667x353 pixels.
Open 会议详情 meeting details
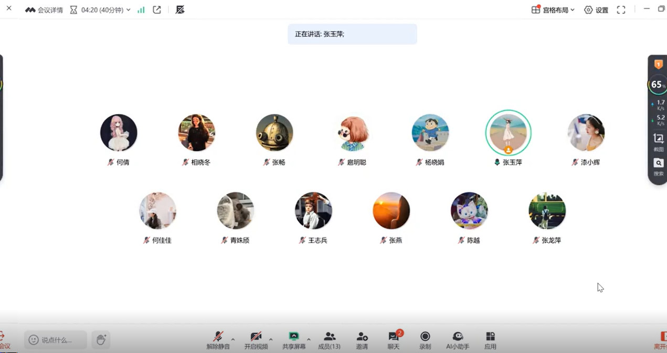[44, 10]
